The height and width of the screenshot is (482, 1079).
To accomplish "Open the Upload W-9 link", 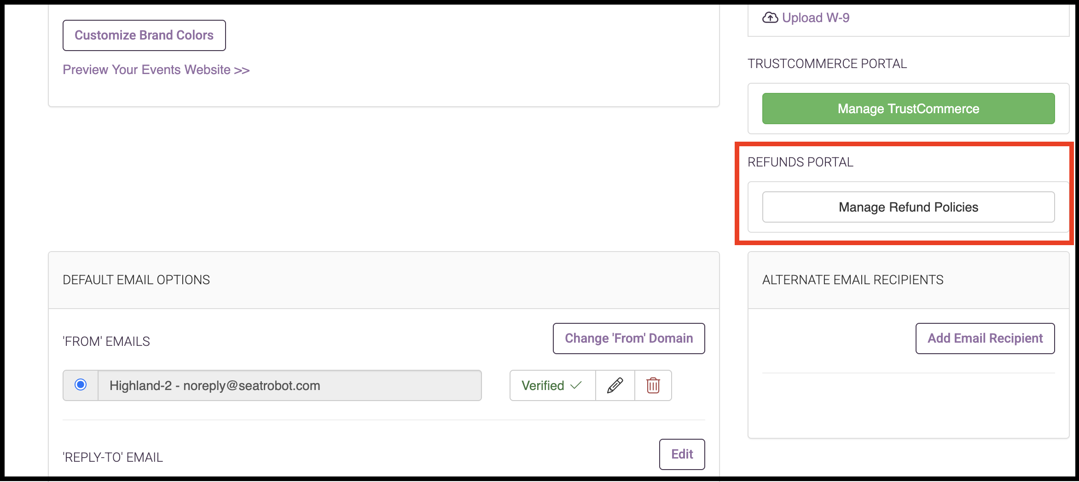I will click(816, 18).
